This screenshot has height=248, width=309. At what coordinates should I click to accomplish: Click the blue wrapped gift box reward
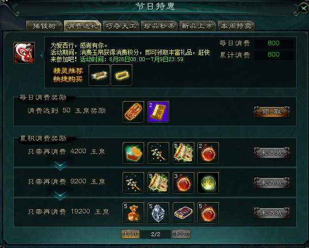pyautogui.click(x=183, y=213)
